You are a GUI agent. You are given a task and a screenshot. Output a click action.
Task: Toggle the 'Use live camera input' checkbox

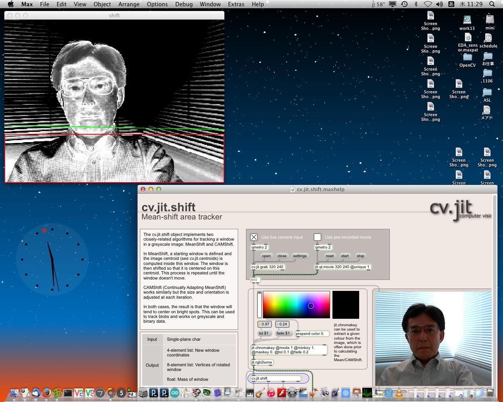tap(254, 237)
